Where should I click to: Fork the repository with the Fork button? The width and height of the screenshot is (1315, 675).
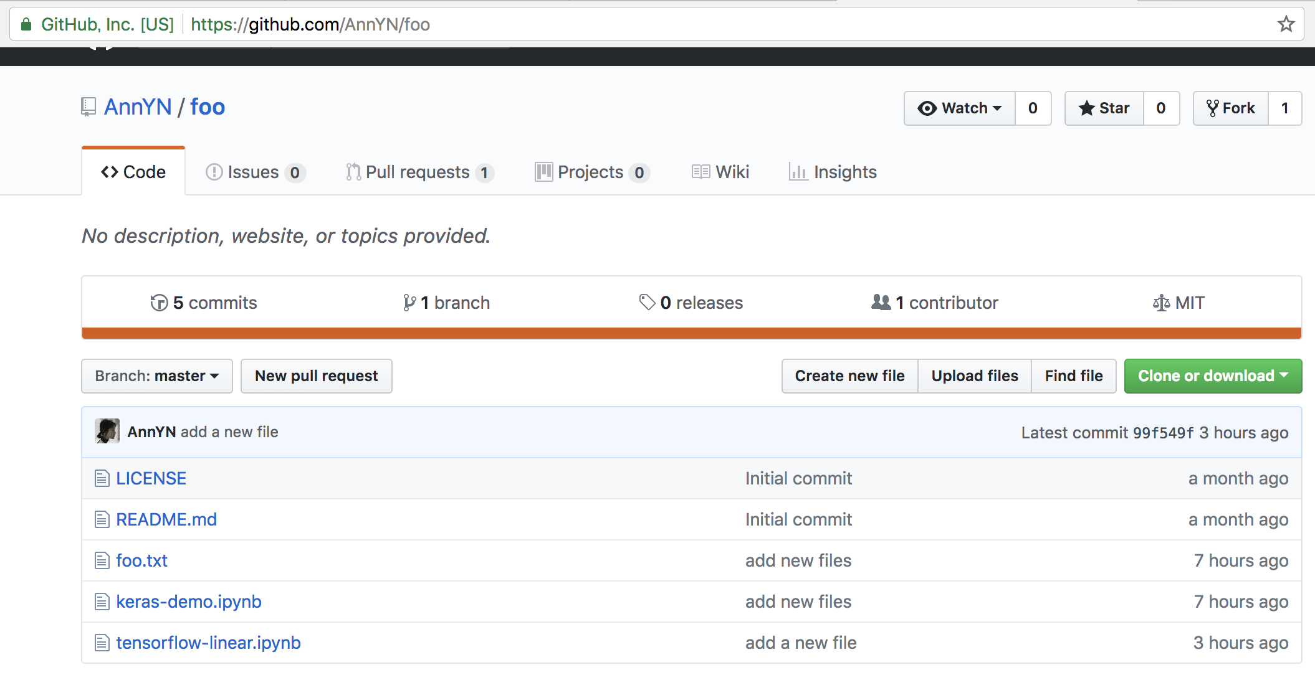[1230, 108]
